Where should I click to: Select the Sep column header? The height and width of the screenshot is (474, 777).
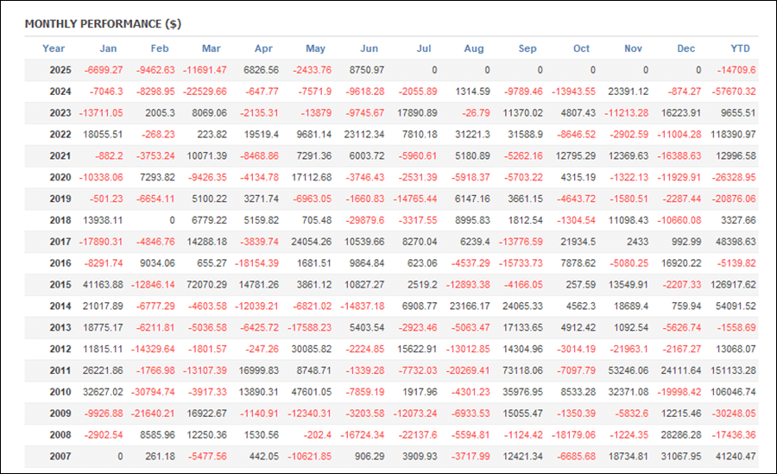(527, 48)
